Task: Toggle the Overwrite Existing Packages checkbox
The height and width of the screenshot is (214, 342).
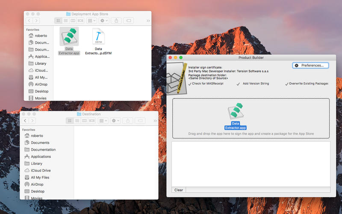Action: pyautogui.click(x=287, y=84)
